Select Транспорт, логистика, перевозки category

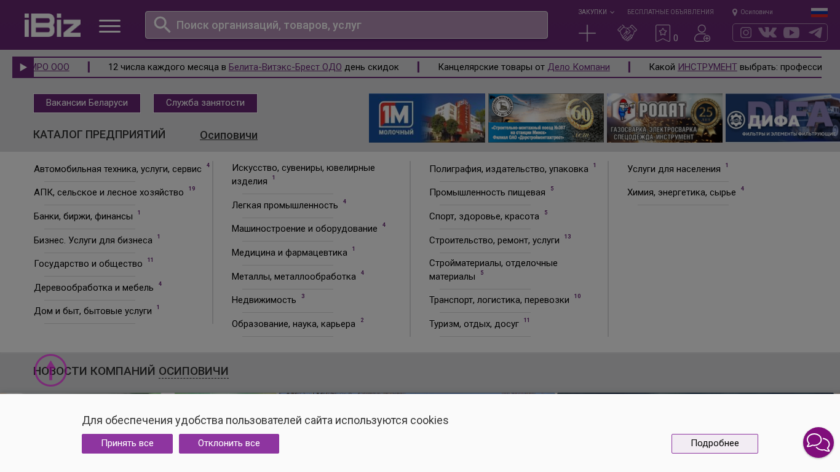[x=499, y=300]
